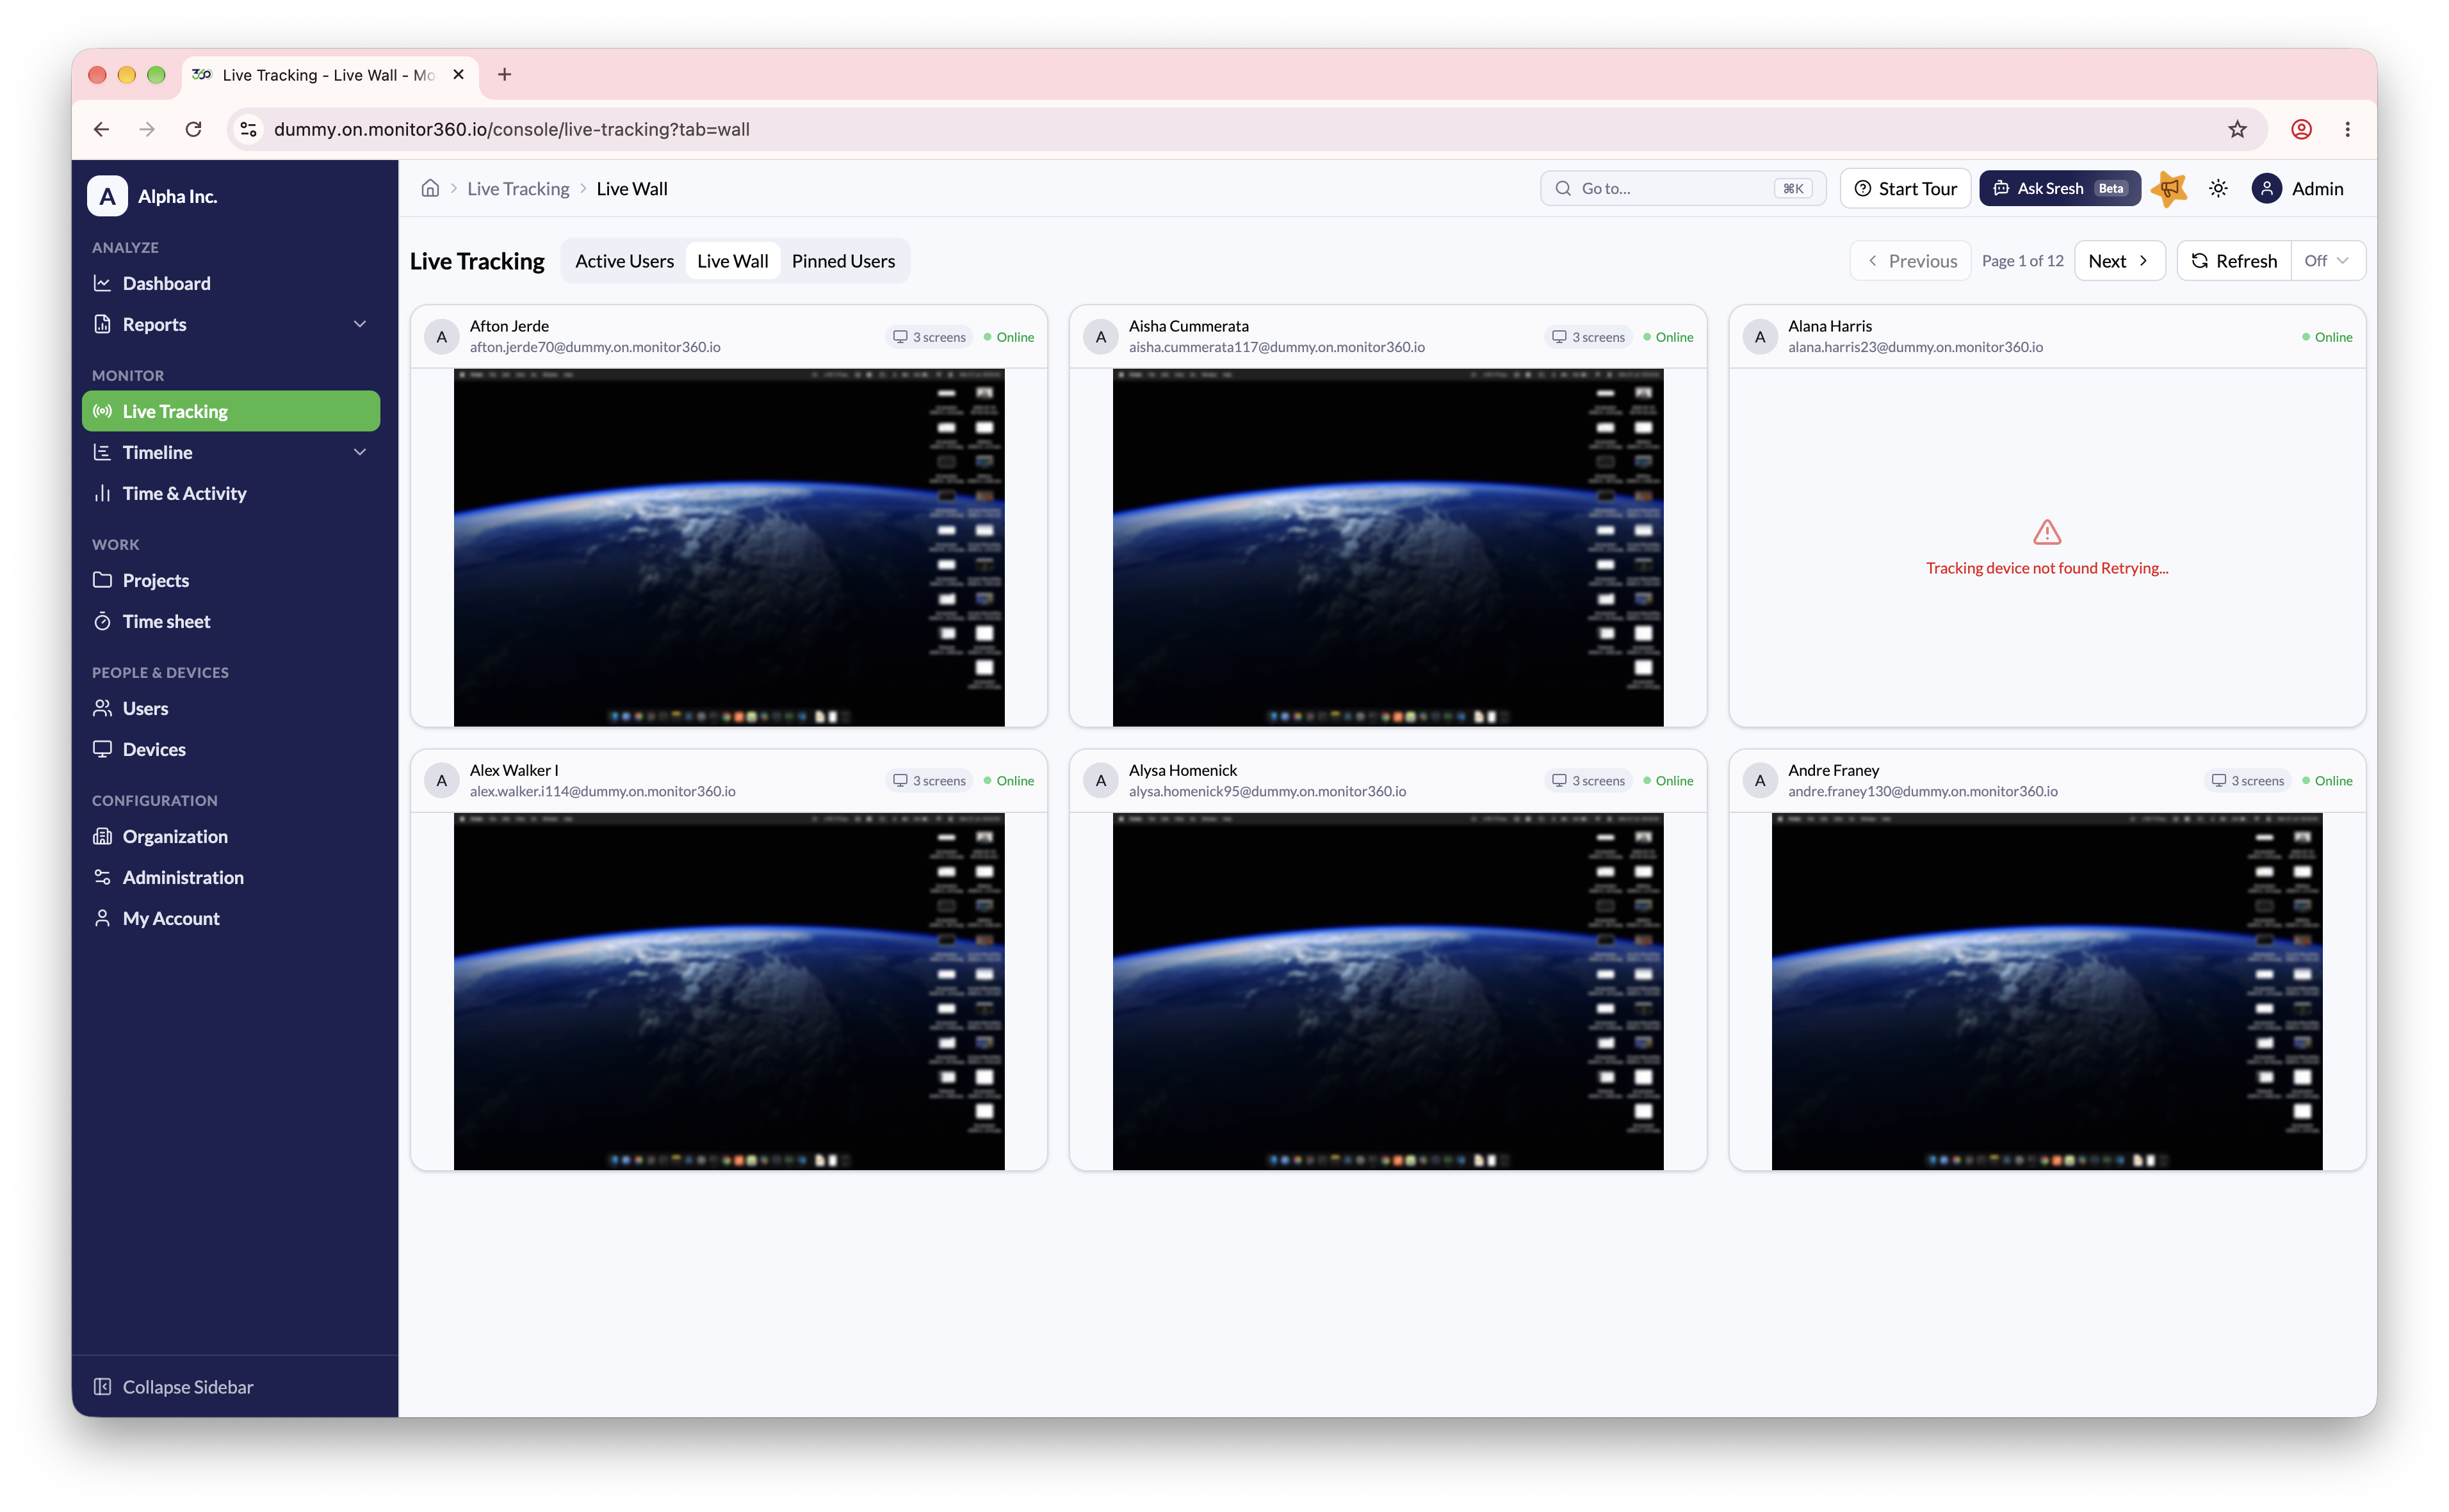This screenshot has width=2449, height=1512.
Task: Open Time sheet in sidebar
Action: tap(231, 621)
